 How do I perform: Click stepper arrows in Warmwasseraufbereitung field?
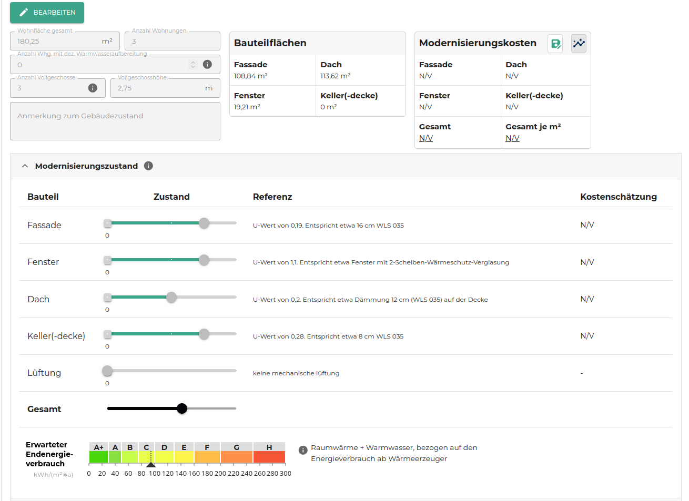click(x=193, y=64)
